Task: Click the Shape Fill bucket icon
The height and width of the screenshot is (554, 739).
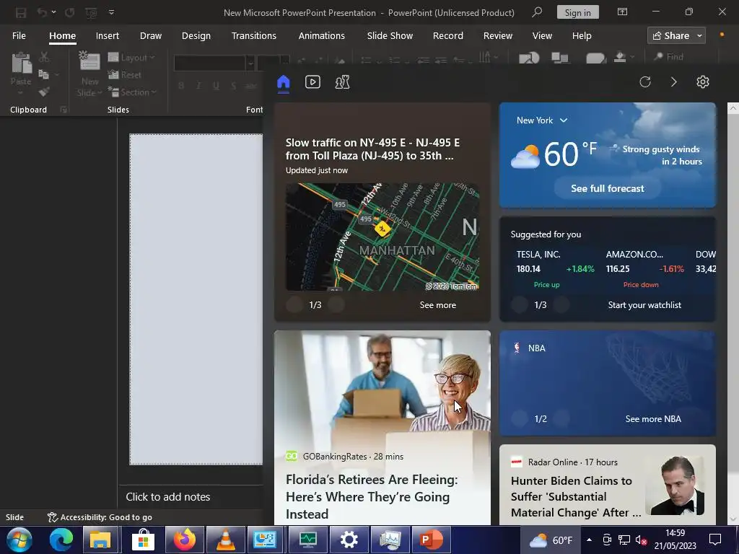Action: pyautogui.click(x=620, y=57)
